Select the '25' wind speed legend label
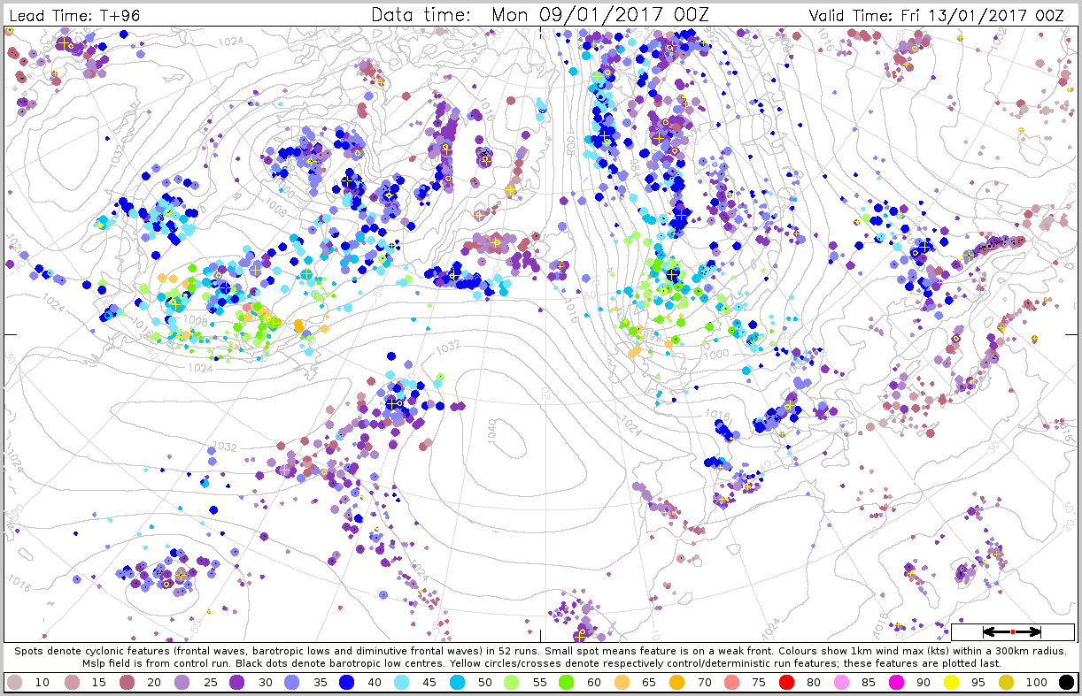This screenshot has width=1082, height=696. pyautogui.click(x=210, y=682)
